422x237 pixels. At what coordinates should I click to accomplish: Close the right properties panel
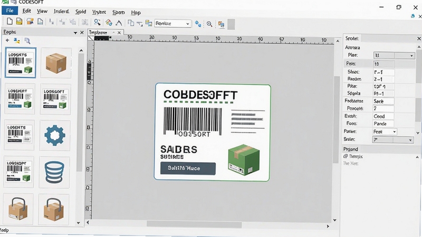[x=419, y=38]
